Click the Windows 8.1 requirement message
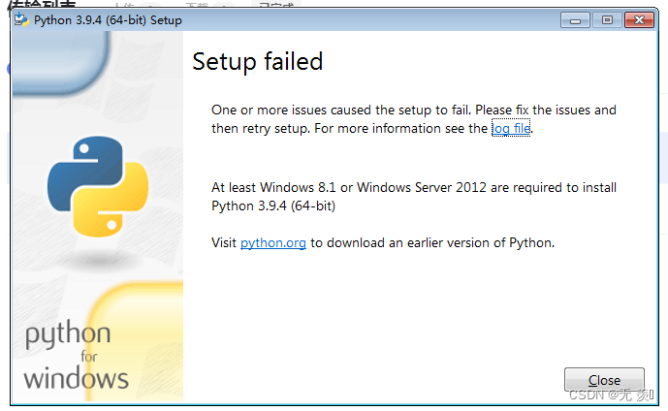668x411 pixels. (x=414, y=197)
